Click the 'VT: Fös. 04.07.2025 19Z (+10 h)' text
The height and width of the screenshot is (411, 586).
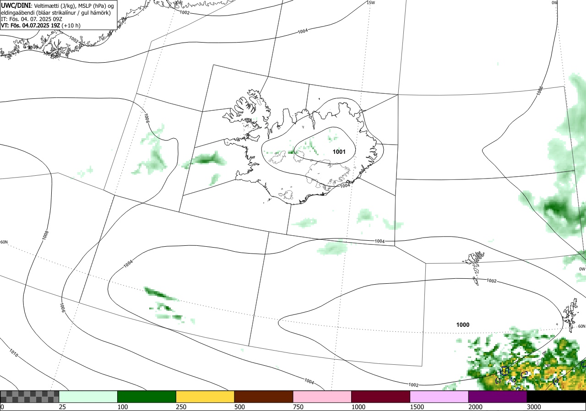click(x=41, y=26)
